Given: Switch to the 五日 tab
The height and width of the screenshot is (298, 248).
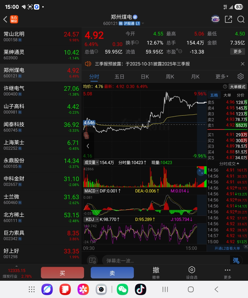Looking at the screenshot, I should 119,77.
